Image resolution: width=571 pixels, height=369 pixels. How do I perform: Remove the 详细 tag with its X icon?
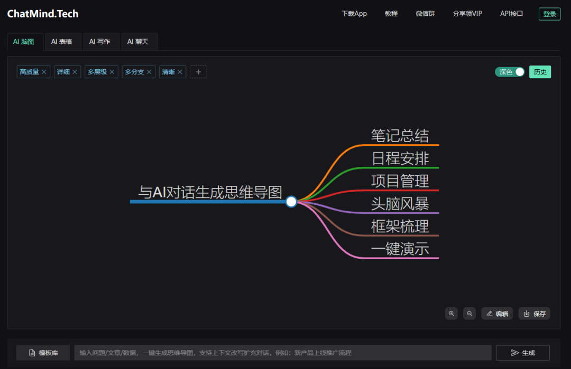coord(75,72)
